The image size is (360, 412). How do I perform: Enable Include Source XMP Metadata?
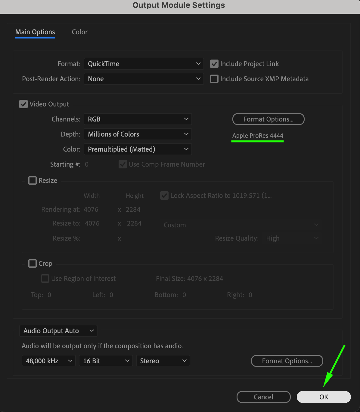(x=214, y=79)
